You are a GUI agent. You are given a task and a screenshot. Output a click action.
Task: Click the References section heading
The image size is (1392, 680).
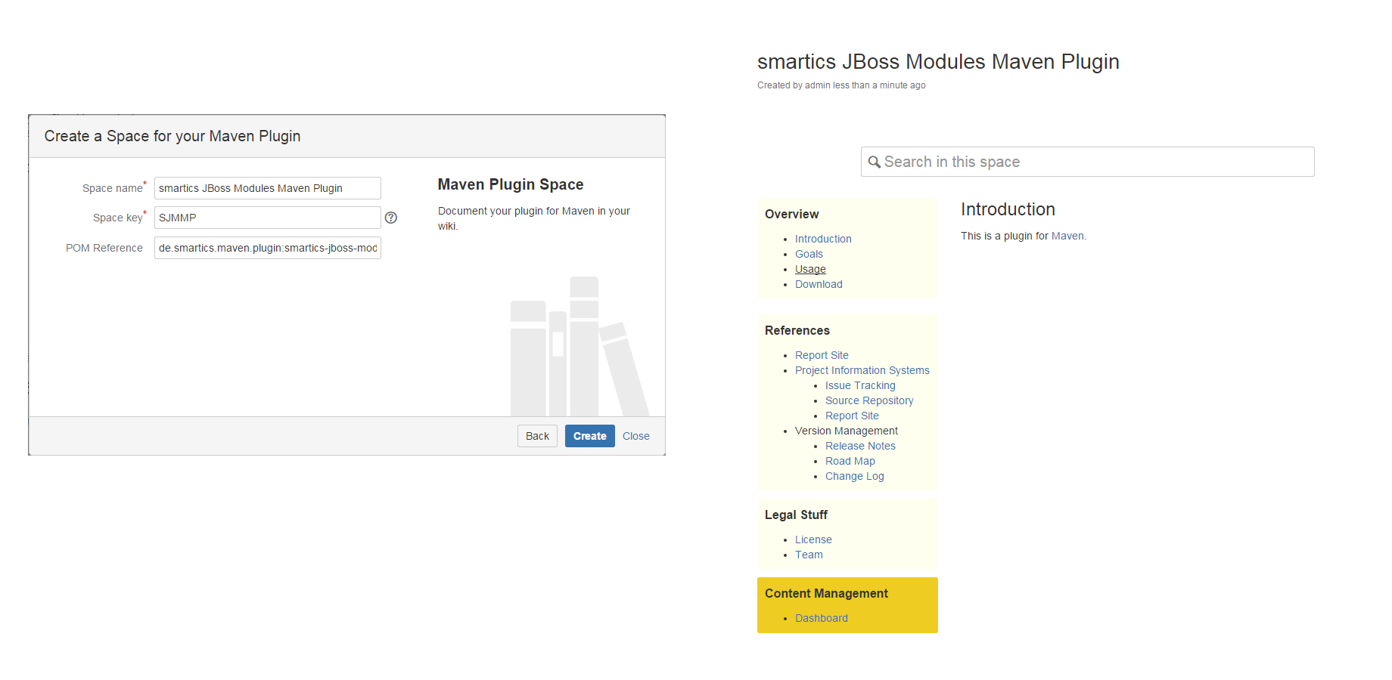[797, 330]
